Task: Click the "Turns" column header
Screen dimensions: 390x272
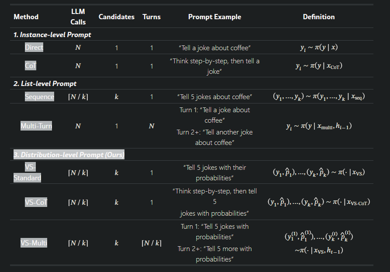Action: pos(152,17)
